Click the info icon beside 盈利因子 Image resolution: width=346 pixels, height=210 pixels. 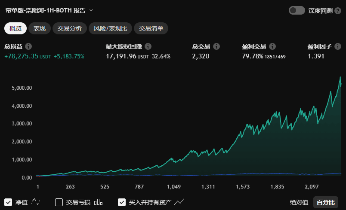(x=338, y=46)
